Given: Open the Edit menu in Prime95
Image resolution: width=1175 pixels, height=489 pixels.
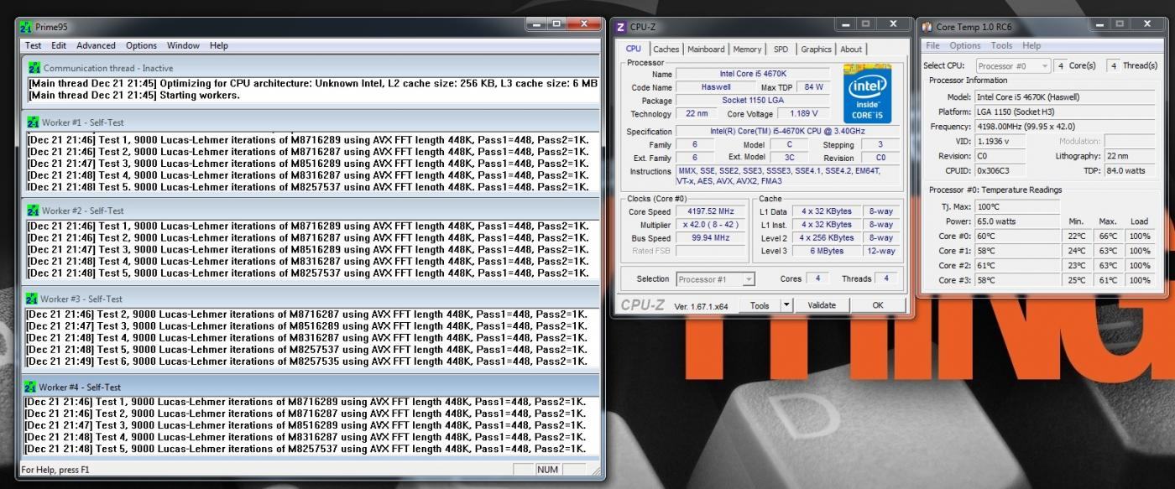Looking at the screenshot, I should (59, 45).
